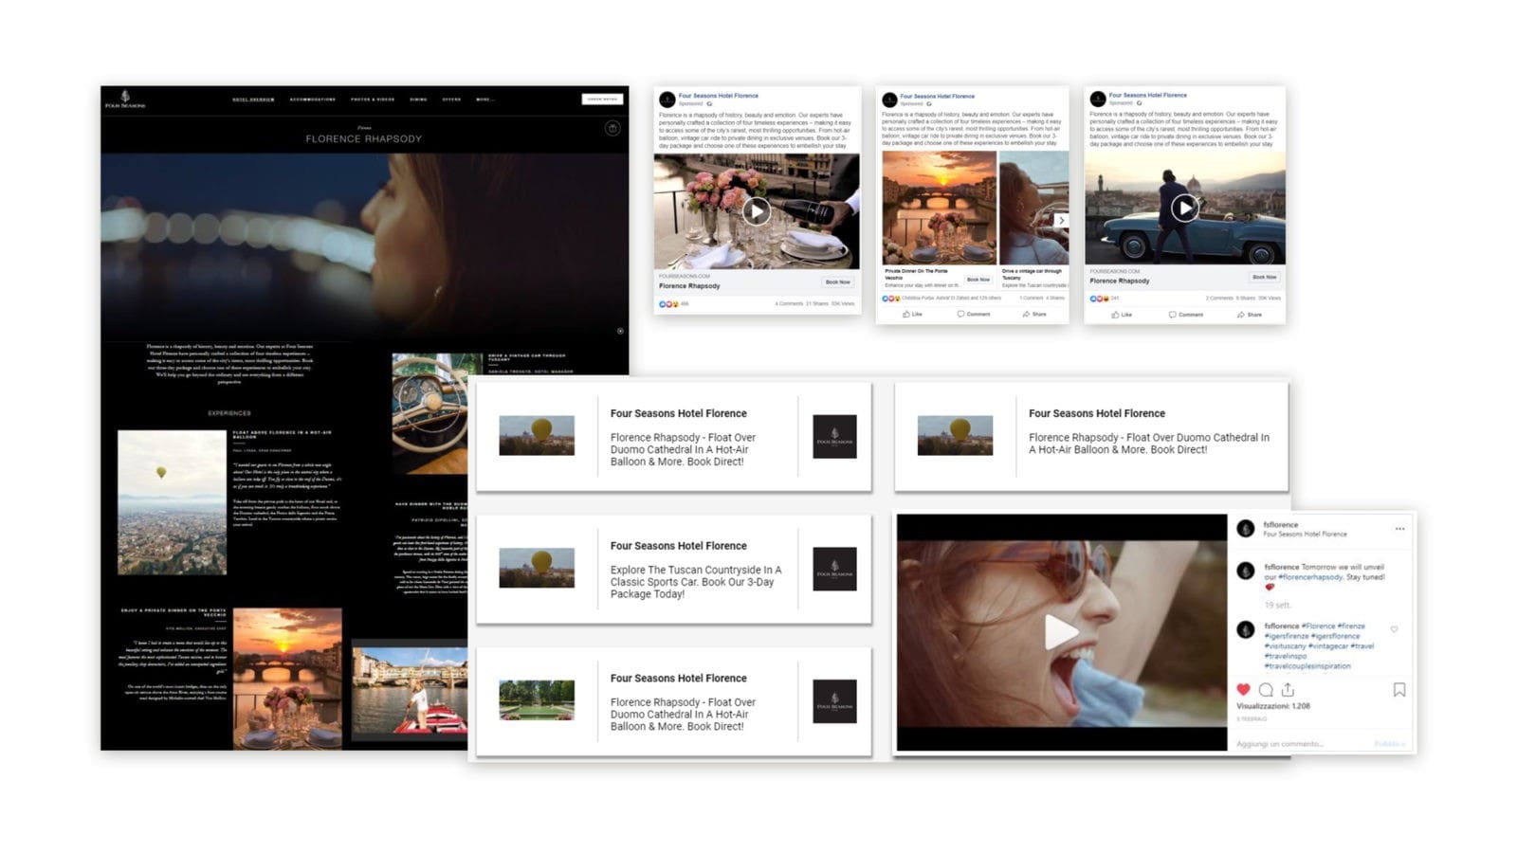The height and width of the screenshot is (853, 1517).
Task: Open Four Seasons Hotel Florence name in first ad
Action: 718,96
